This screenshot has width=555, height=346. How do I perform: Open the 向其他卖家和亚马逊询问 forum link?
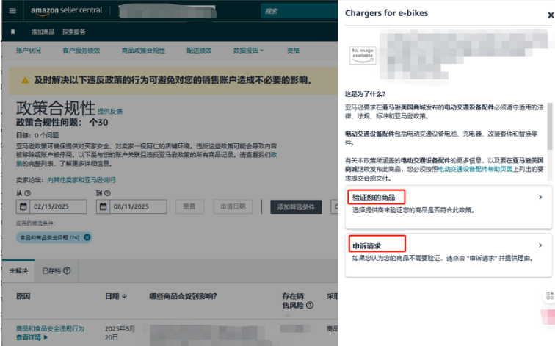tap(81, 180)
